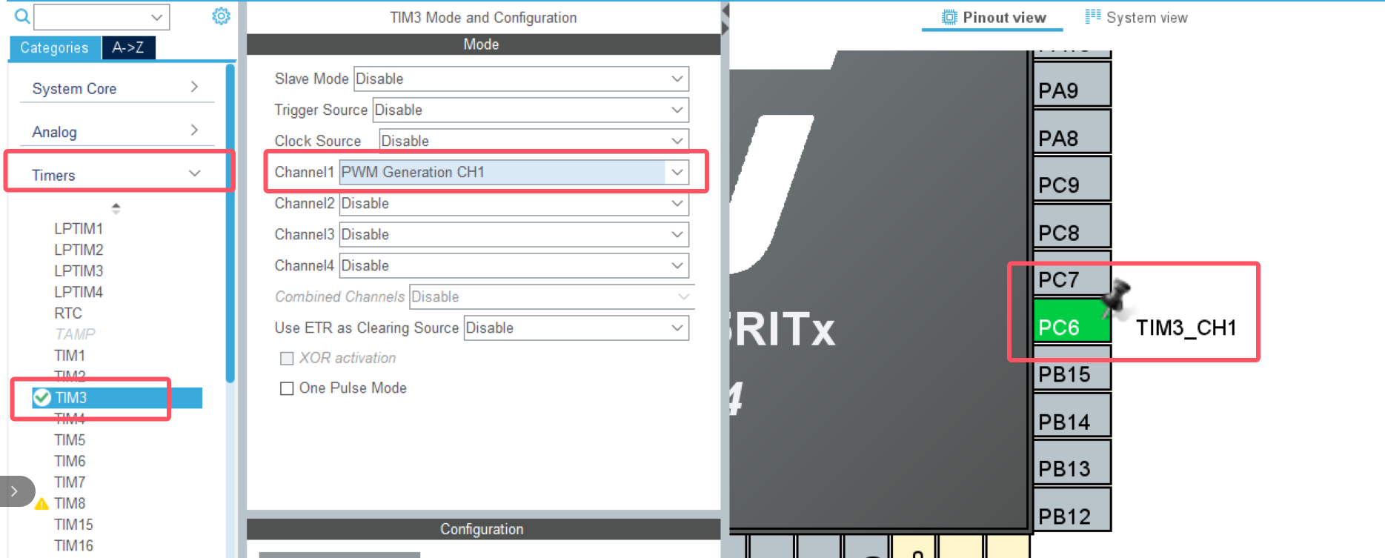Click the green check icon beside TIM3
Image resolution: width=1385 pixels, height=558 pixels.
42,398
